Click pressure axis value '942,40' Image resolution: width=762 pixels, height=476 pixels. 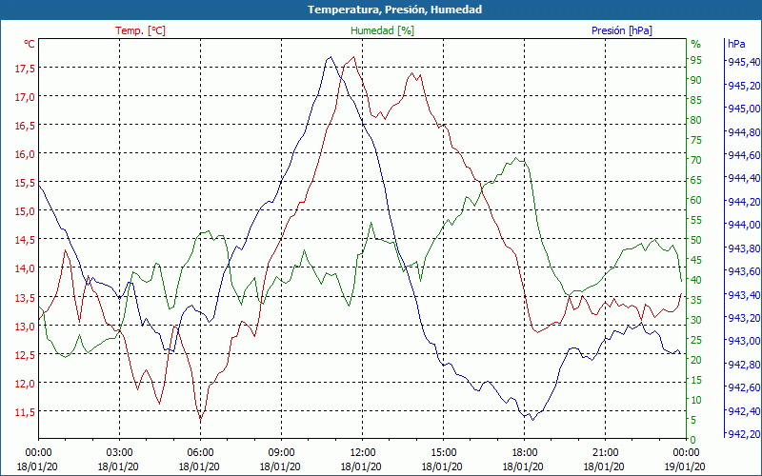pos(744,411)
